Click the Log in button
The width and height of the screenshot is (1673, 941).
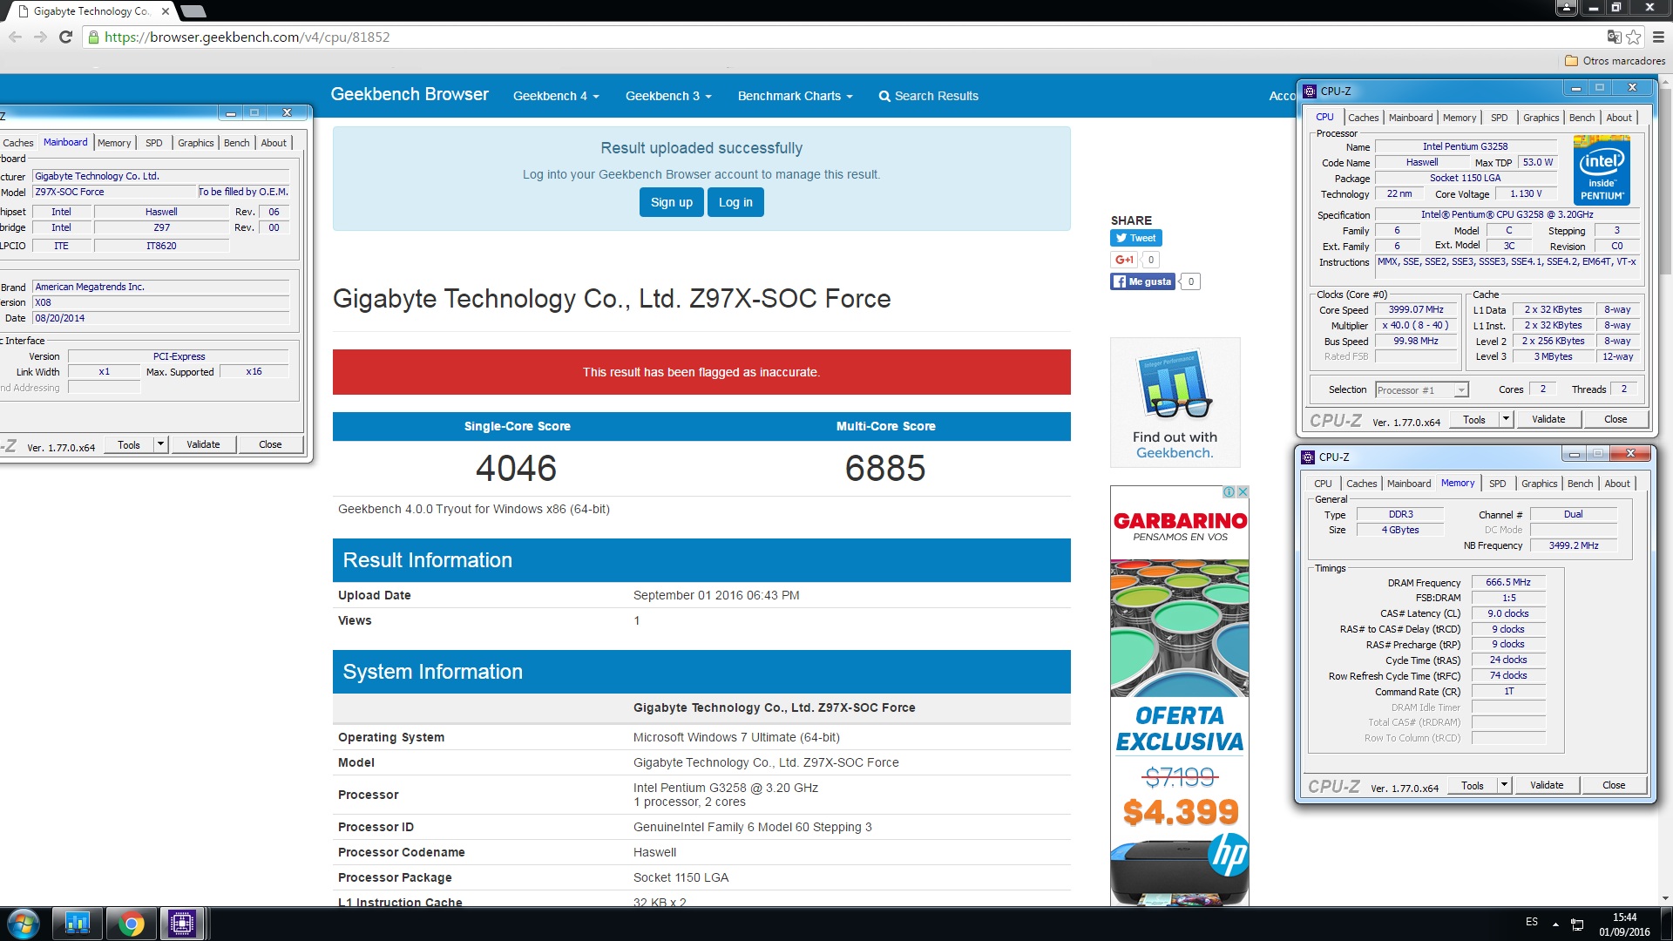pyautogui.click(x=735, y=202)
